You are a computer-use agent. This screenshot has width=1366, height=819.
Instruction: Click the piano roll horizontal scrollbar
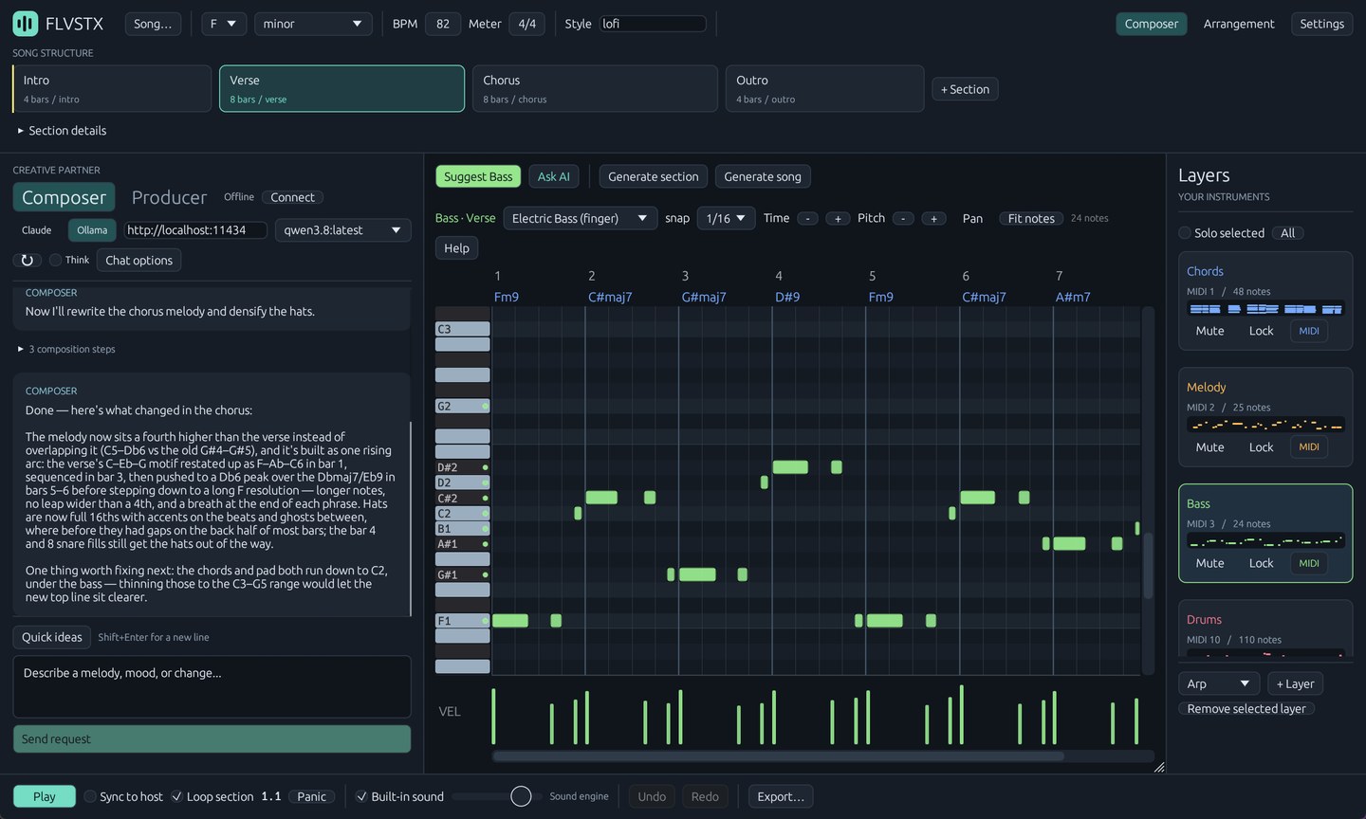(x=778, y=756)
